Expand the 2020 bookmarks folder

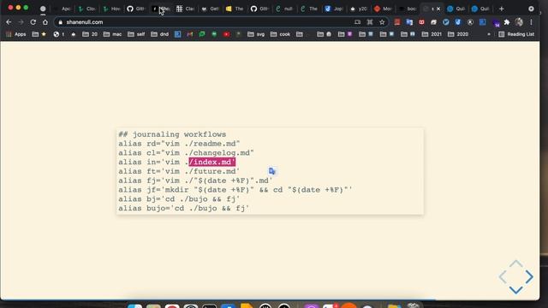point(458,34)
